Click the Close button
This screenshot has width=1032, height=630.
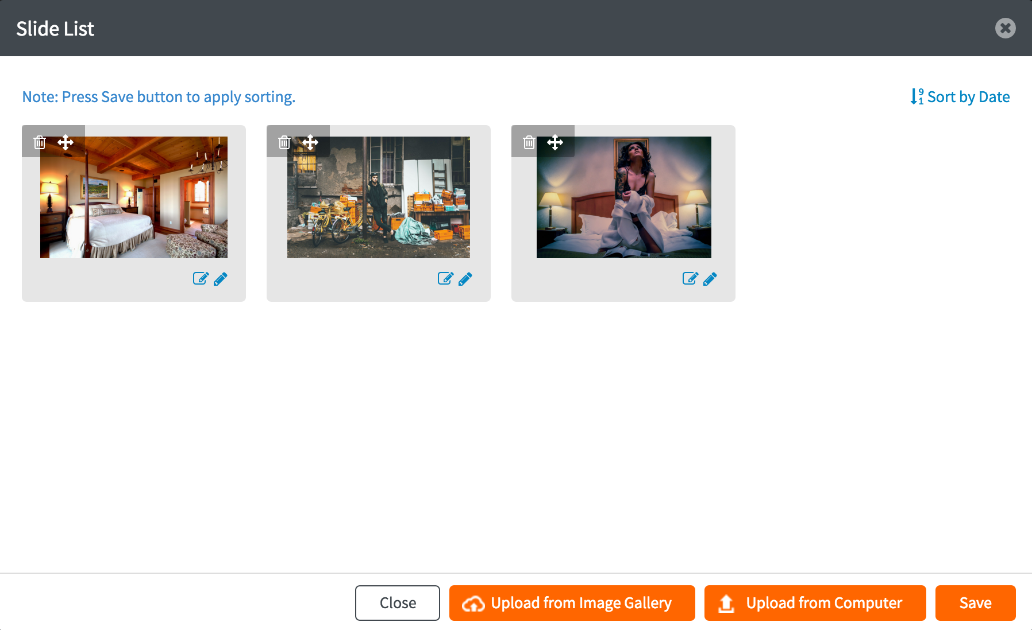coord(398,603)
